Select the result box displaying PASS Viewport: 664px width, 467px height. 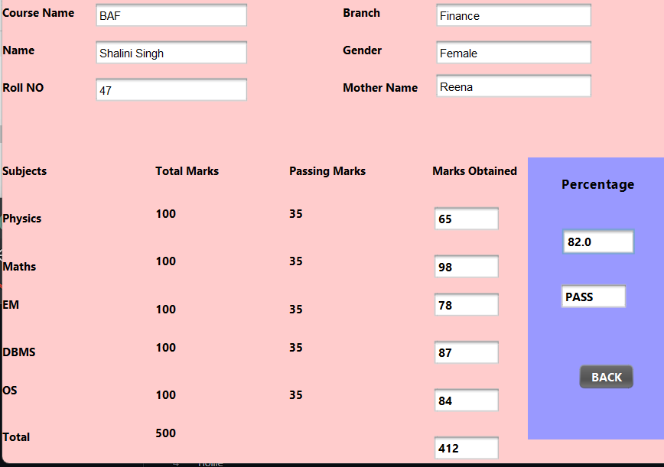pos(593,296)
